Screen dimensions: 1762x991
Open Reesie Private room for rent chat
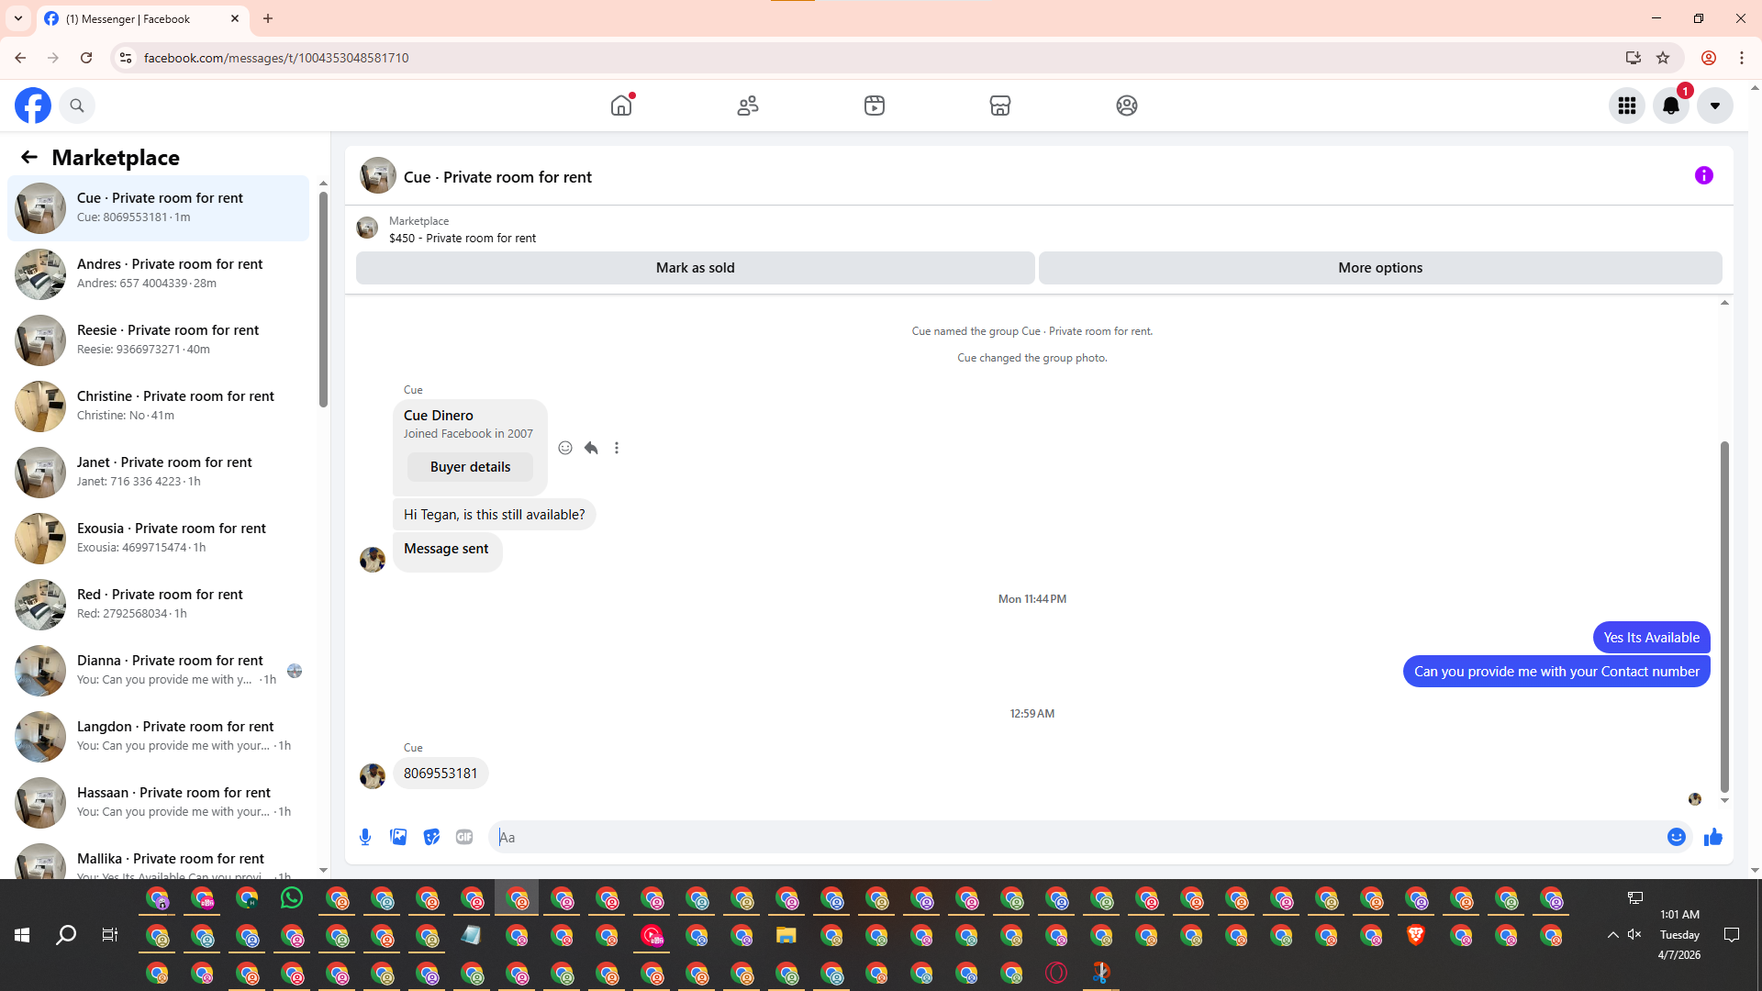(158, 340)
